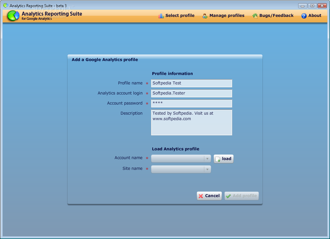Click the Analytics account login field

point(192,94)
